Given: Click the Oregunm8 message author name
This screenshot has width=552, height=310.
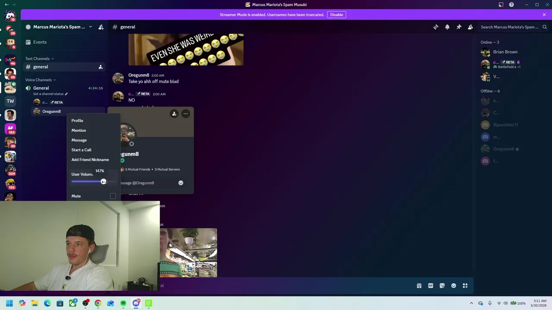Looking at the screenshot, I should point(138,75).
